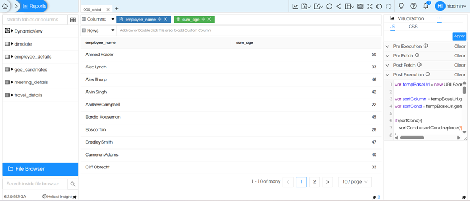The height and width of the screenshot is (201, 470).
Task: Sort by sum_age column header
Action: click(x=245, y=43)
